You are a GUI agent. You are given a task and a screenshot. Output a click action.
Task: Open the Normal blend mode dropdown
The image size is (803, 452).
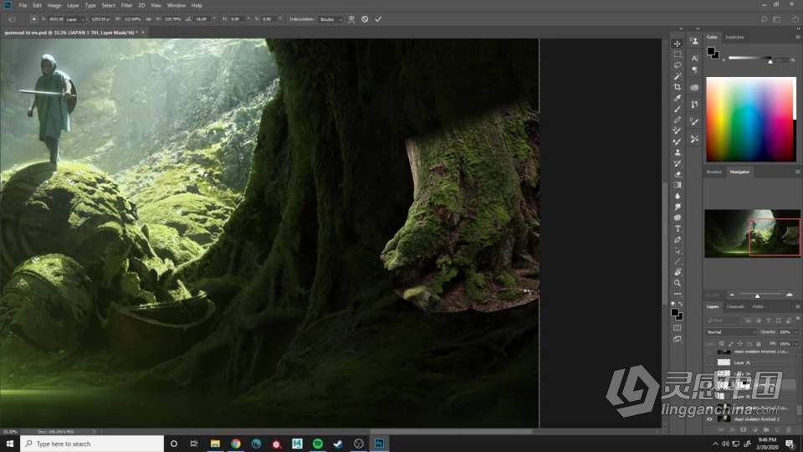(x=731, y=332)
